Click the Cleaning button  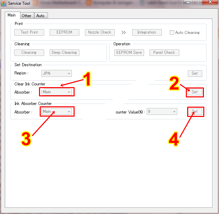(x=29, y=52)
